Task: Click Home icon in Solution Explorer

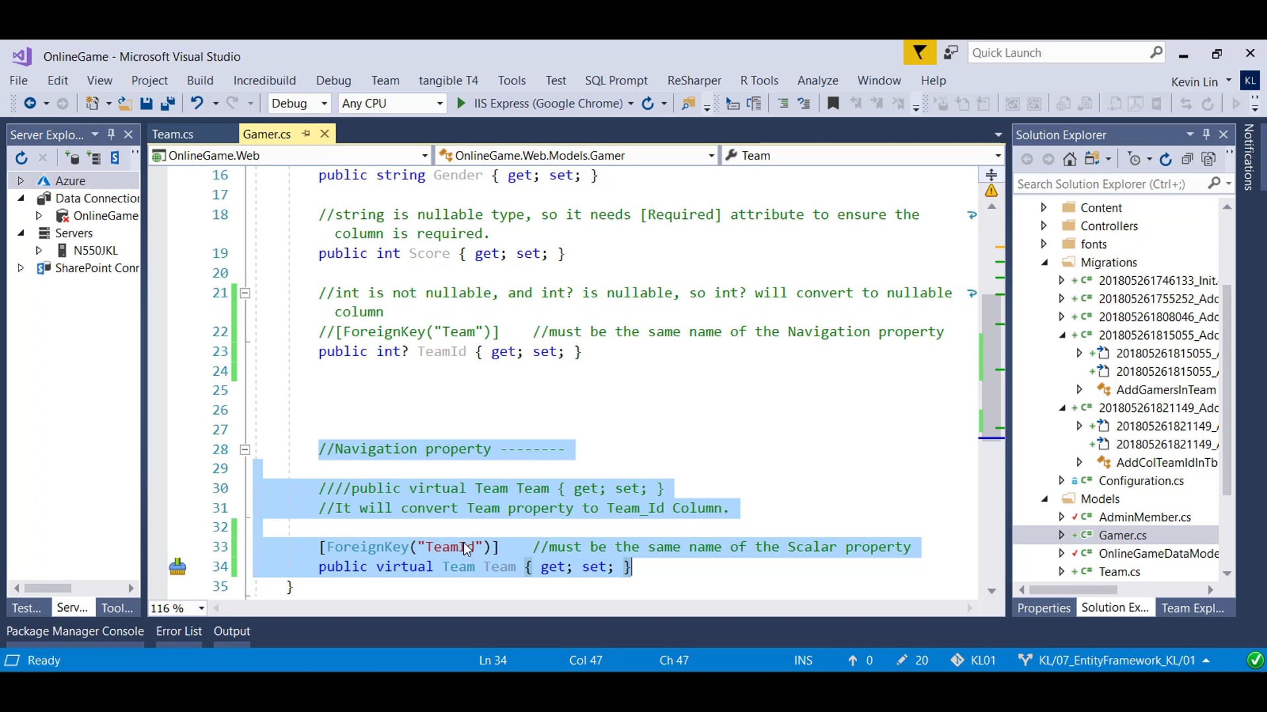Action: tap(1070, 159)
